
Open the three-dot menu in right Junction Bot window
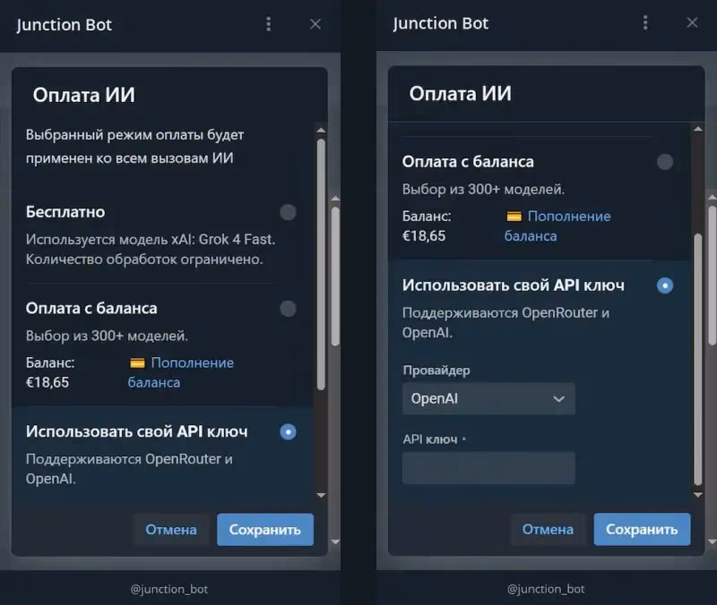click(645, 23)
